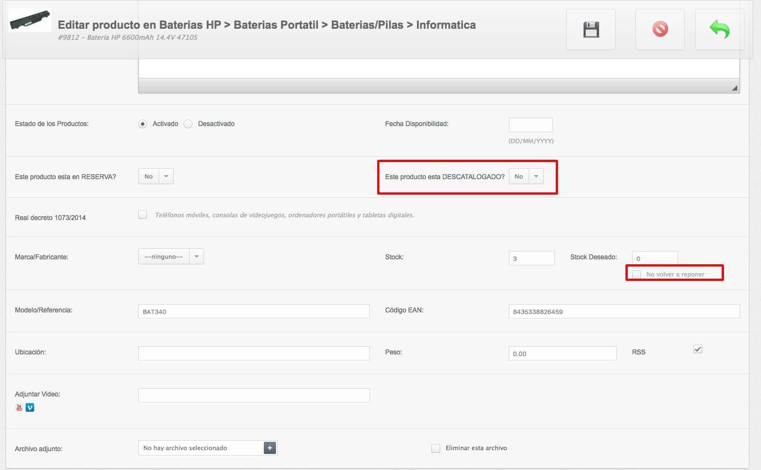Click the Este producto esta en RESERVA? label
761x470 pixels.
[x=65, y=177]
